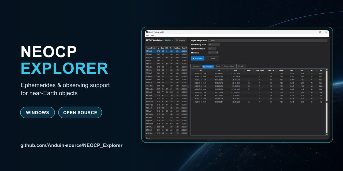This screenshot has width=343, height=171.
Task: Click the Clear button
Action: click(212, 59)
